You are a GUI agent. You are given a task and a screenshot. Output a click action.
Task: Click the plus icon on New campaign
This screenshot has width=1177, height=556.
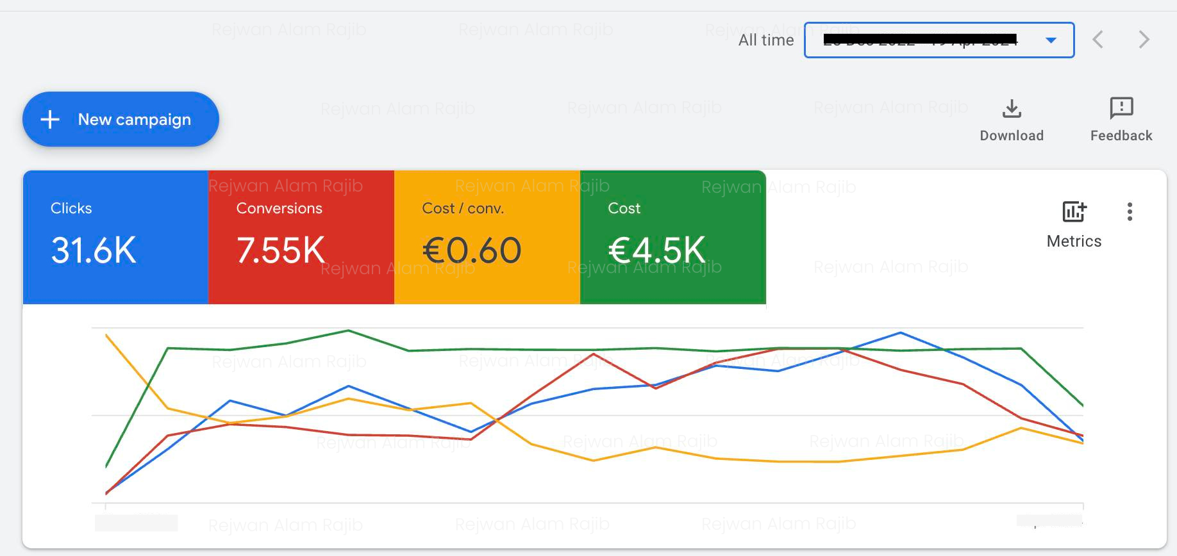pyautogui.click(x=50, y=119)
